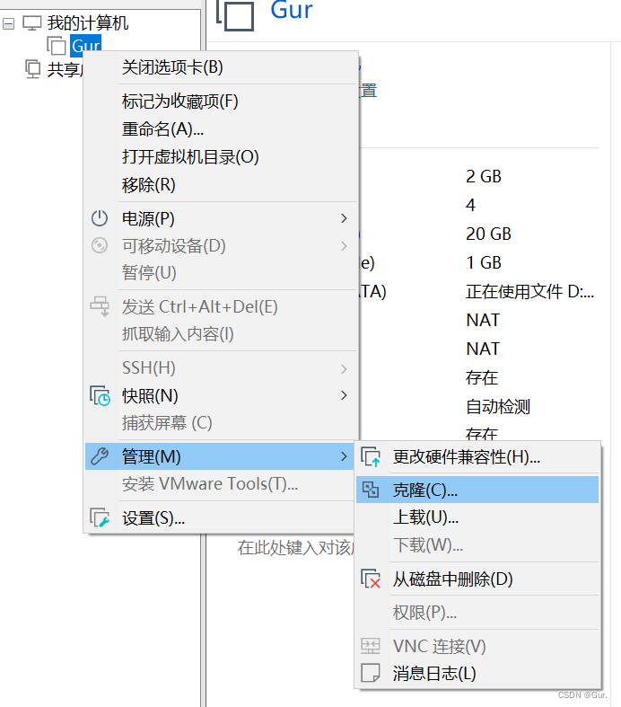This screenshot has width=621, height=707.
Task: Click the wrench icon beside 管理(M)
Action: coord(100,456)
